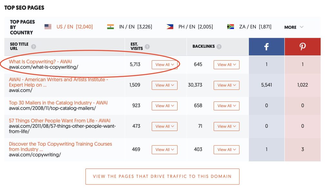330x190 pixels.
Task: Open View All beside 30,373 backlinks
Action: [227, 85]
